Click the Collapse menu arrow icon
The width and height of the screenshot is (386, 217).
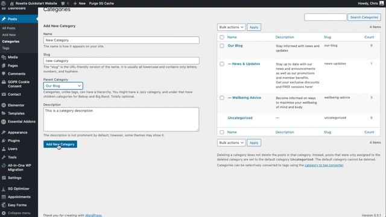click(4, 213)
